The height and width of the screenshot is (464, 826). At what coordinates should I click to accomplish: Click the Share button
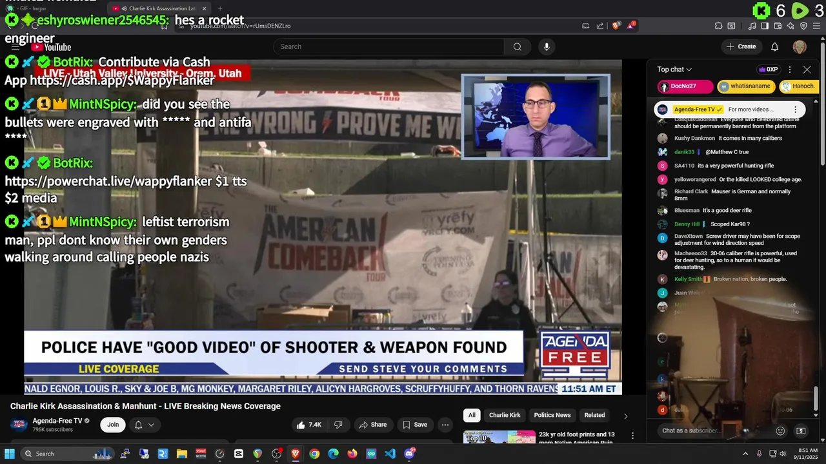tap(373, 425)
